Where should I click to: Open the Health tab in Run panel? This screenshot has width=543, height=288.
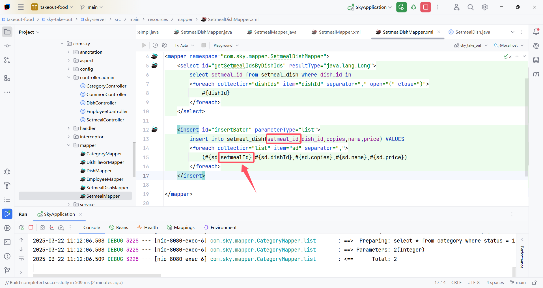coord(147,227)
